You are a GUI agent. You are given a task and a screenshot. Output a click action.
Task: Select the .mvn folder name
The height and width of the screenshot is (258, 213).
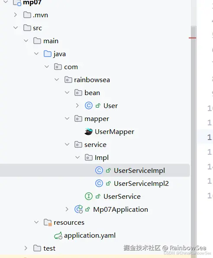coord(40,15)
